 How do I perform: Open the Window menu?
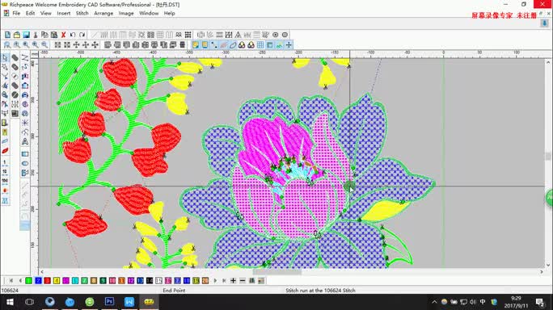coord(149,13)
